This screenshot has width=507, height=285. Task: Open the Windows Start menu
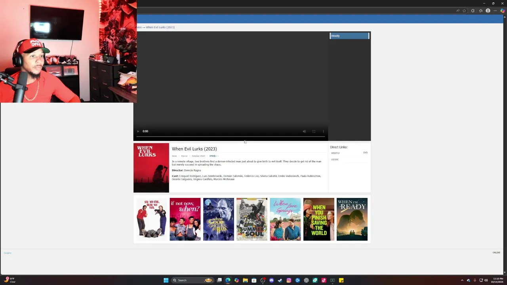(166, 280)
